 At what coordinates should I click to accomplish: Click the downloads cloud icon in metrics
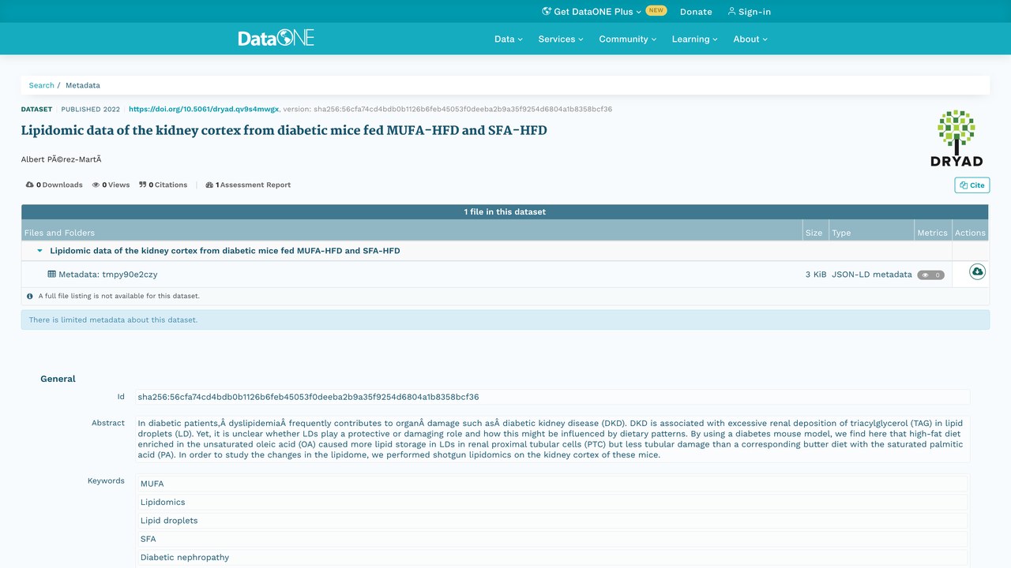(30, 185)
